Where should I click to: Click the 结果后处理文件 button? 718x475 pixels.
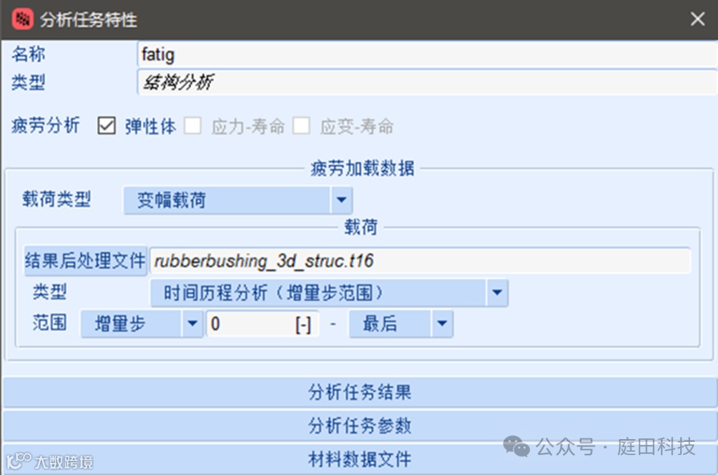click(x=85, y=260)
